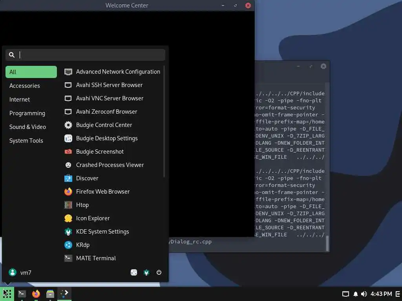Click the Advanced Network Configuration icon
This screenshot has width=402, height=301.
68,72
